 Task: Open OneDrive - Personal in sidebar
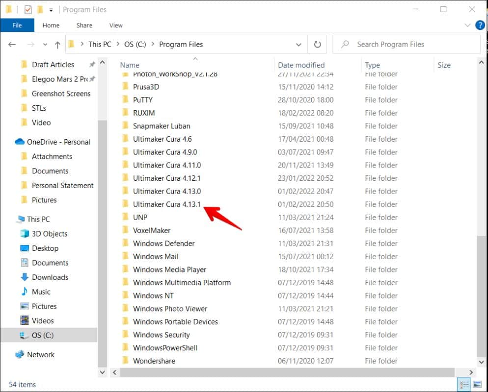pos(58,142)
